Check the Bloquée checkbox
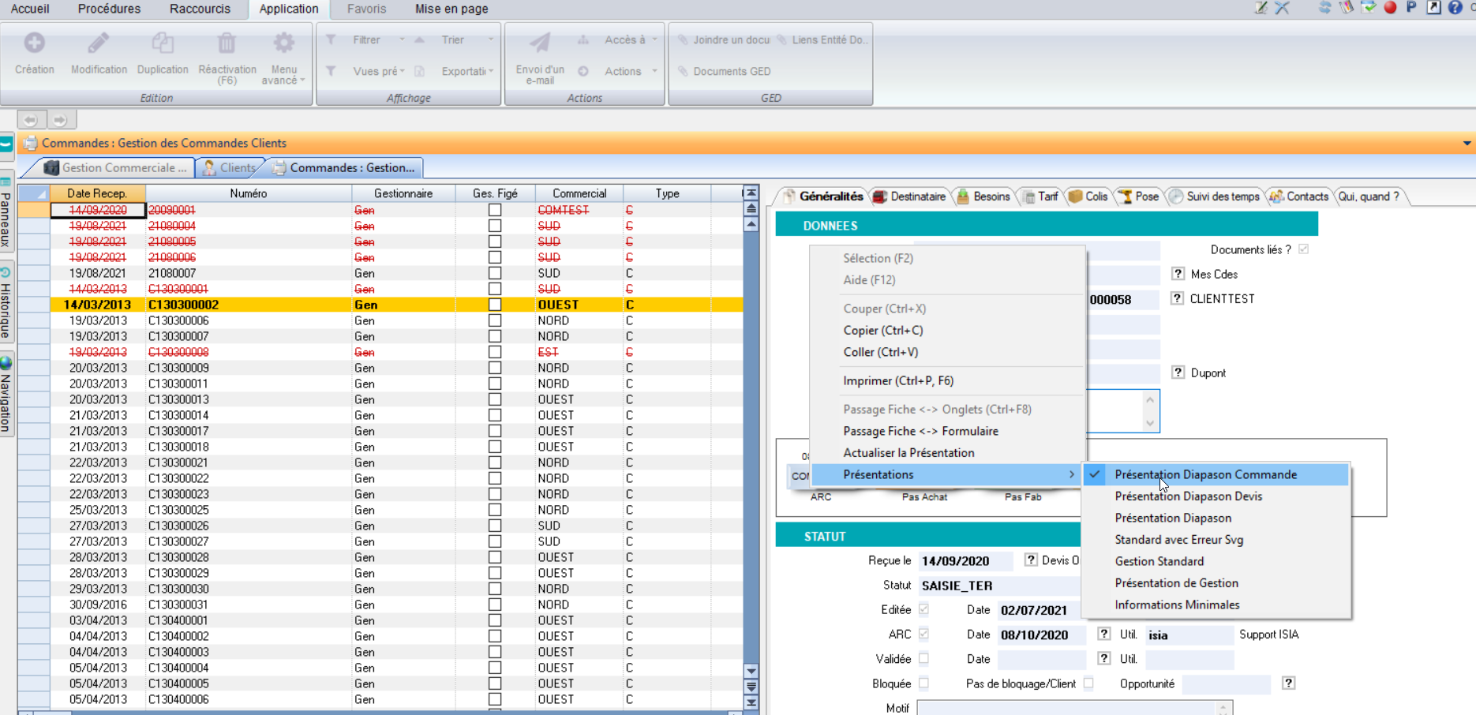 coord(923,683)
